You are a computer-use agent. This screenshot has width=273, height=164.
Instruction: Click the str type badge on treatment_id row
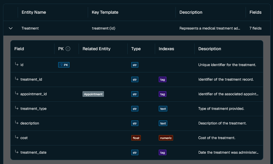point(135,79)
